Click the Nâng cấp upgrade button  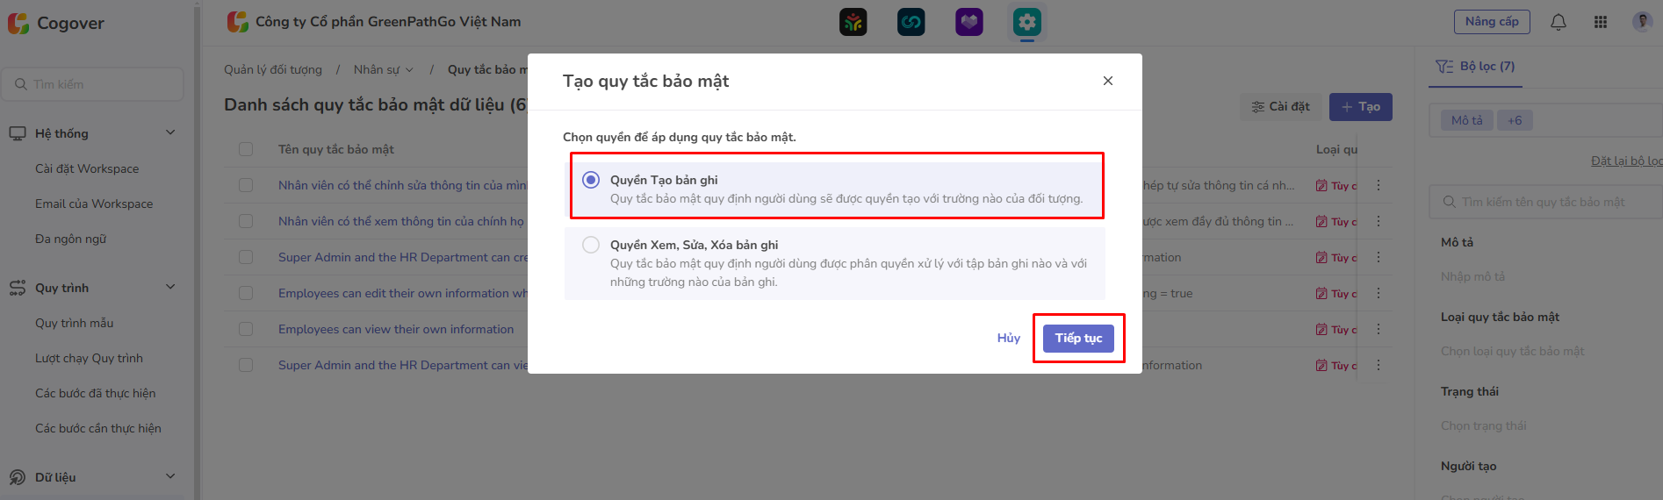point(1492,22)
